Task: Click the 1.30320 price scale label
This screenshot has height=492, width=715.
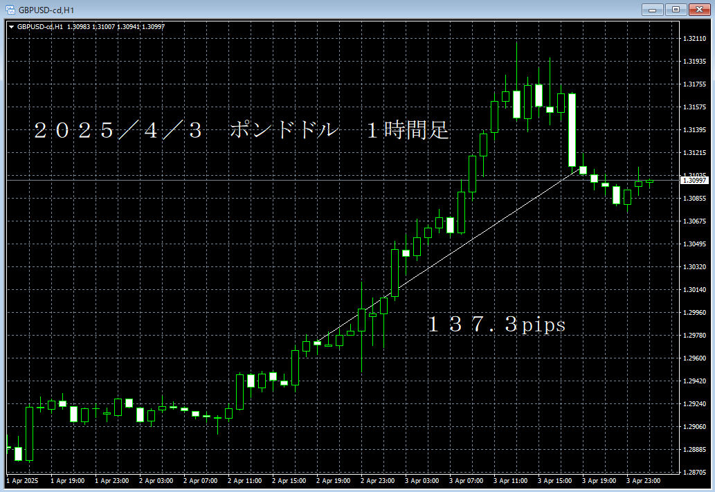Action: tap(694, 266)
